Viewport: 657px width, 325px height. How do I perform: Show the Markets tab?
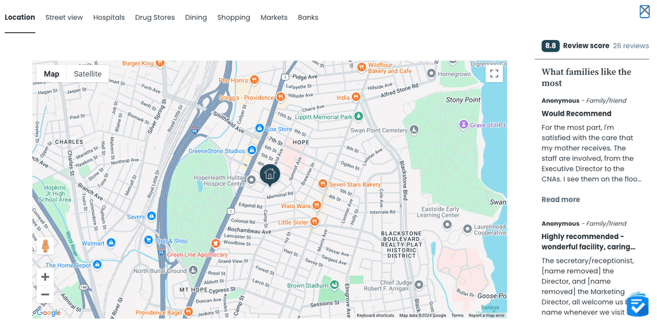coord(274,18)
